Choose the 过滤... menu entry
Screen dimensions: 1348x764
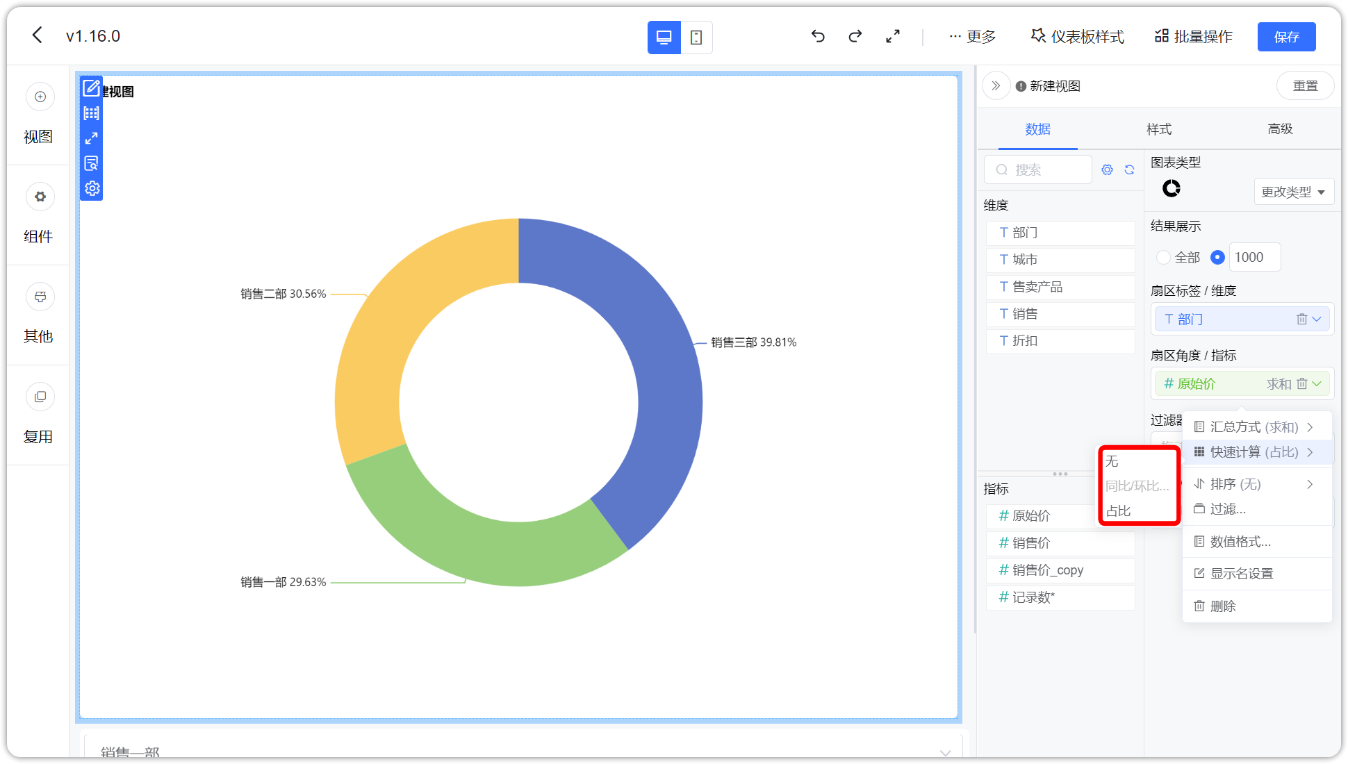coord(1256,509)
